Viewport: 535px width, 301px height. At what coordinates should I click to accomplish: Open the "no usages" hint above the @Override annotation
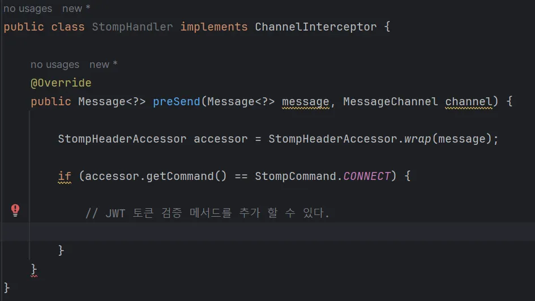(x=55, y=64)
